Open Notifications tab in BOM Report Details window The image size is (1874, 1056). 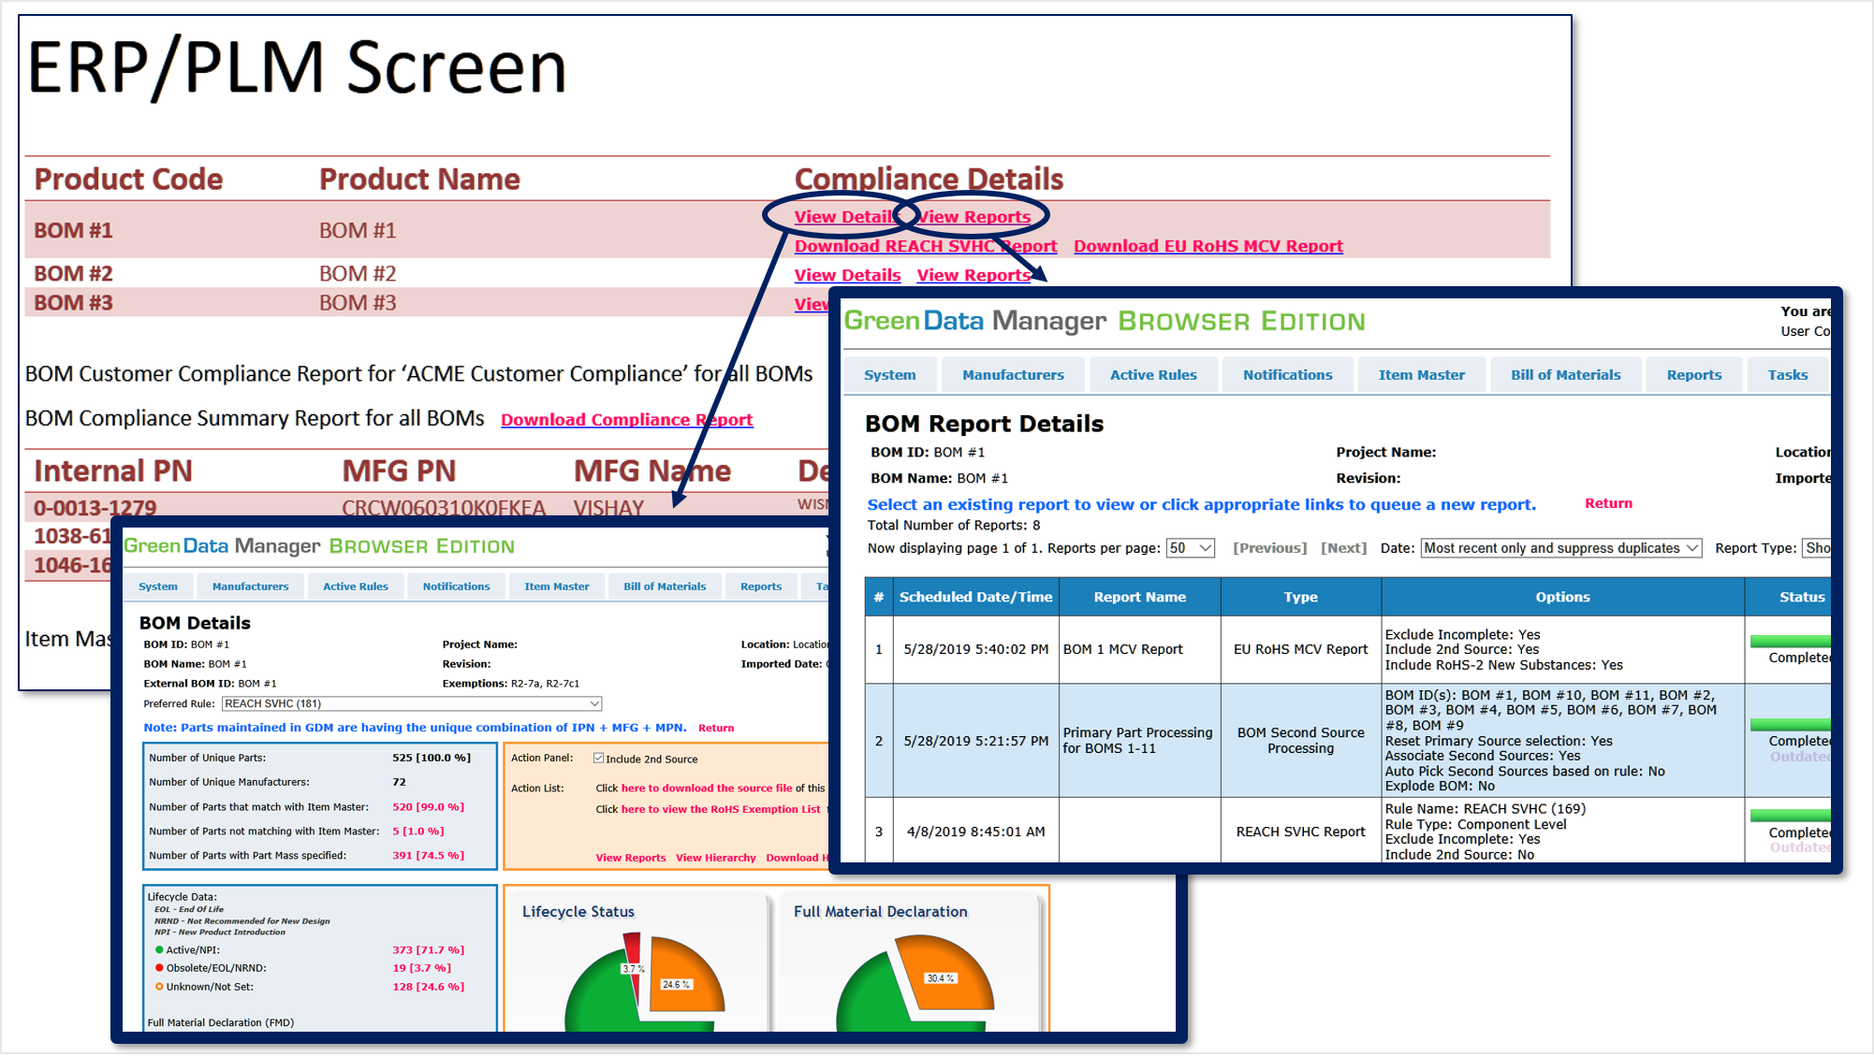coord(1287,375)
